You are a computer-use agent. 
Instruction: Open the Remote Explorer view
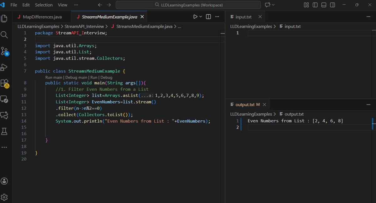pos(4,99)
